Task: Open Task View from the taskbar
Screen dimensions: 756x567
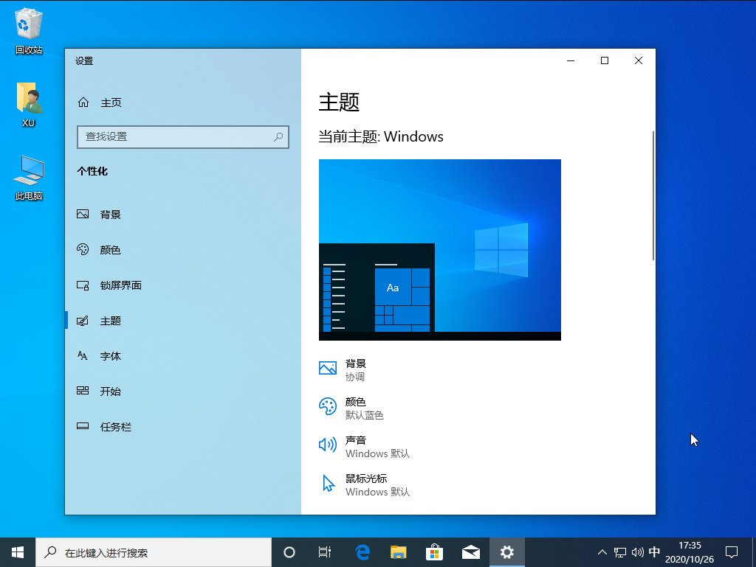Action: pyautogui.click(x=324, y=552)
